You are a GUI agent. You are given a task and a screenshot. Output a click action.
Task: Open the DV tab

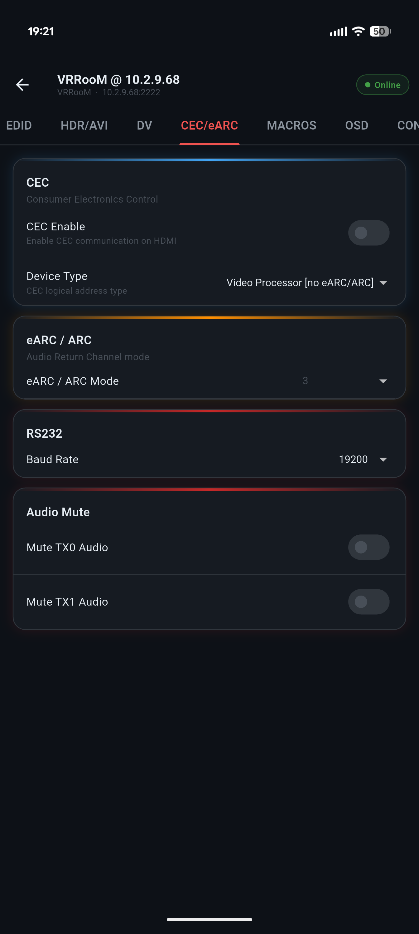pos(144,125)
